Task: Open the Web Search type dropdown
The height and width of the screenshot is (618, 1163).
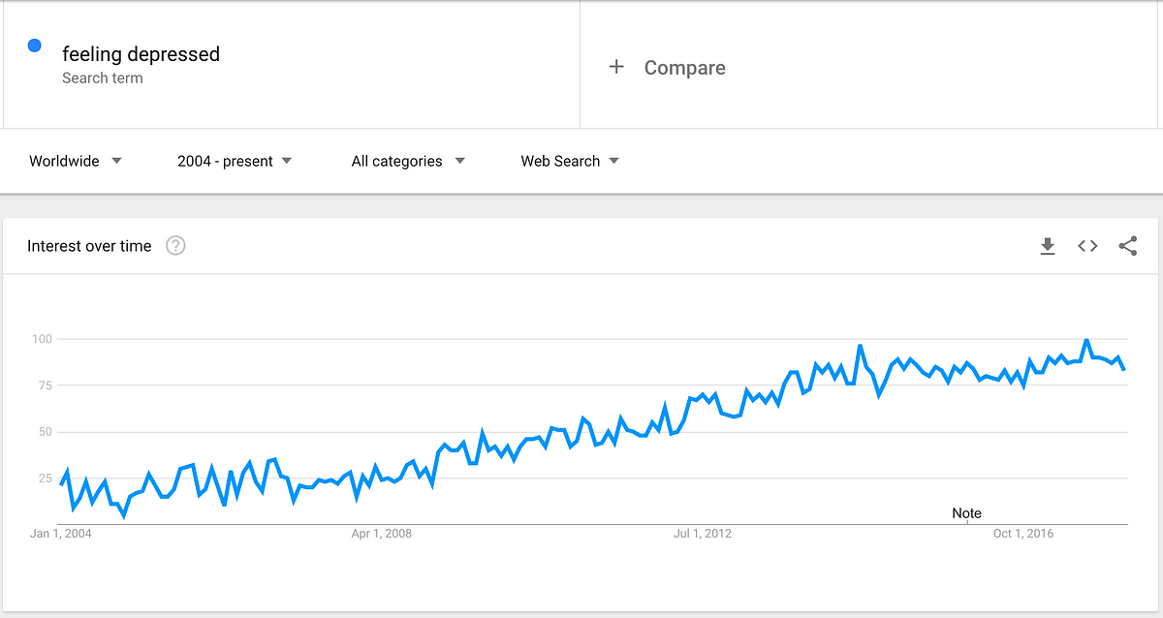Action: click(x=570, y=161)
